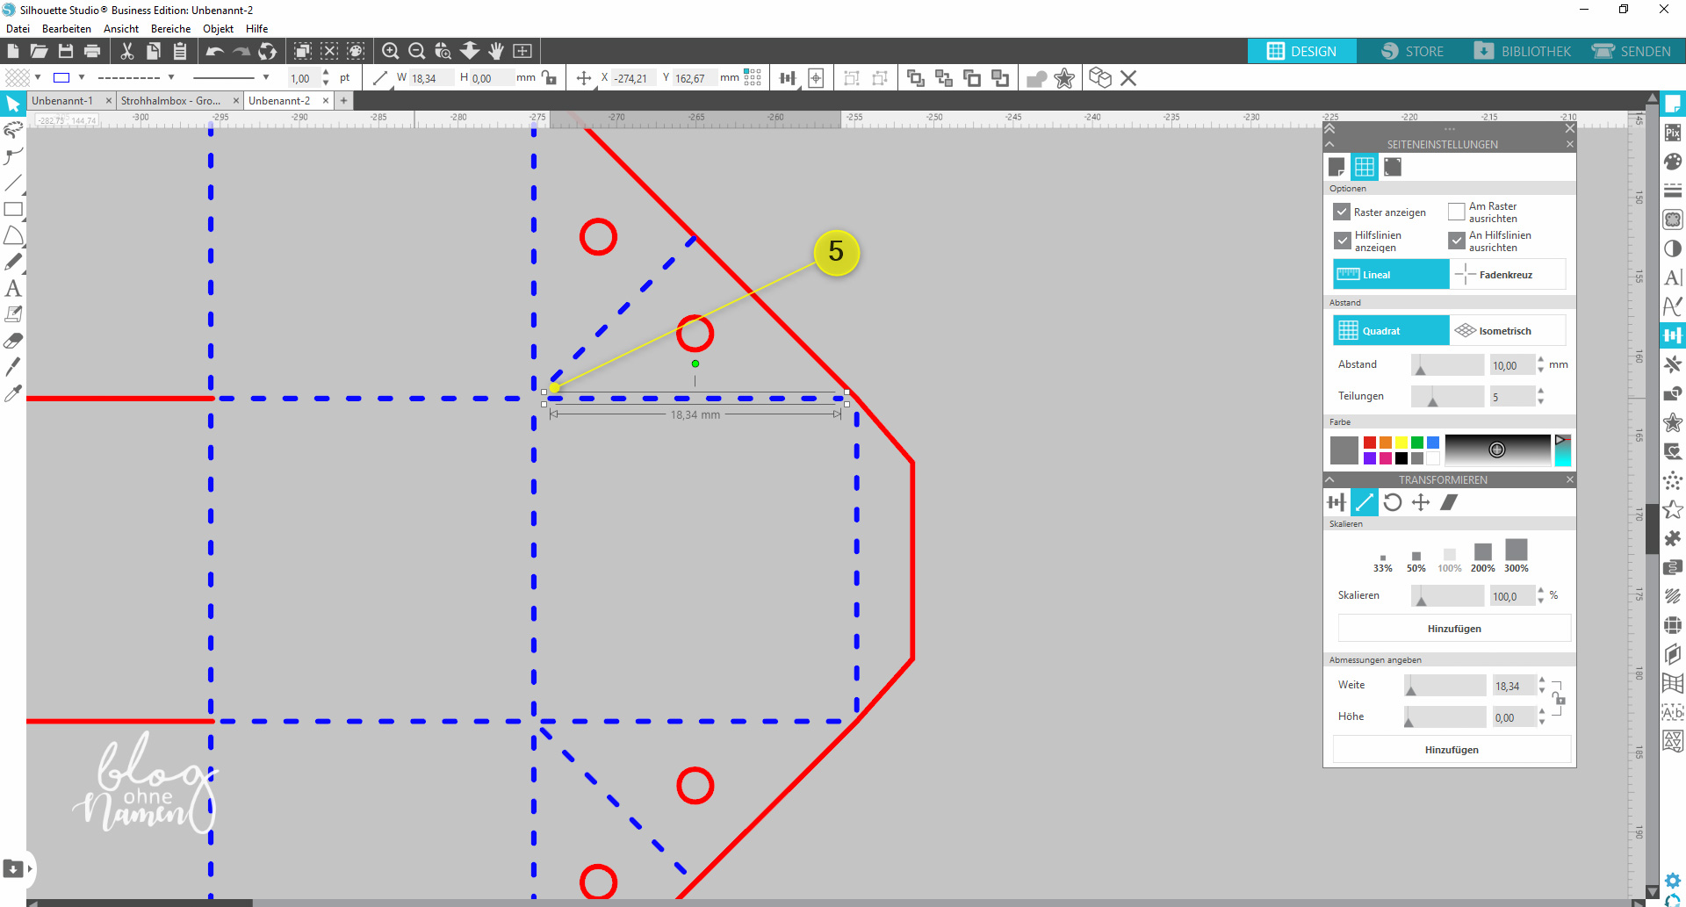The height and width of the screenshot is (907, 1686).
Task: Pick the red color swatch
Action: coord(1370,443)
